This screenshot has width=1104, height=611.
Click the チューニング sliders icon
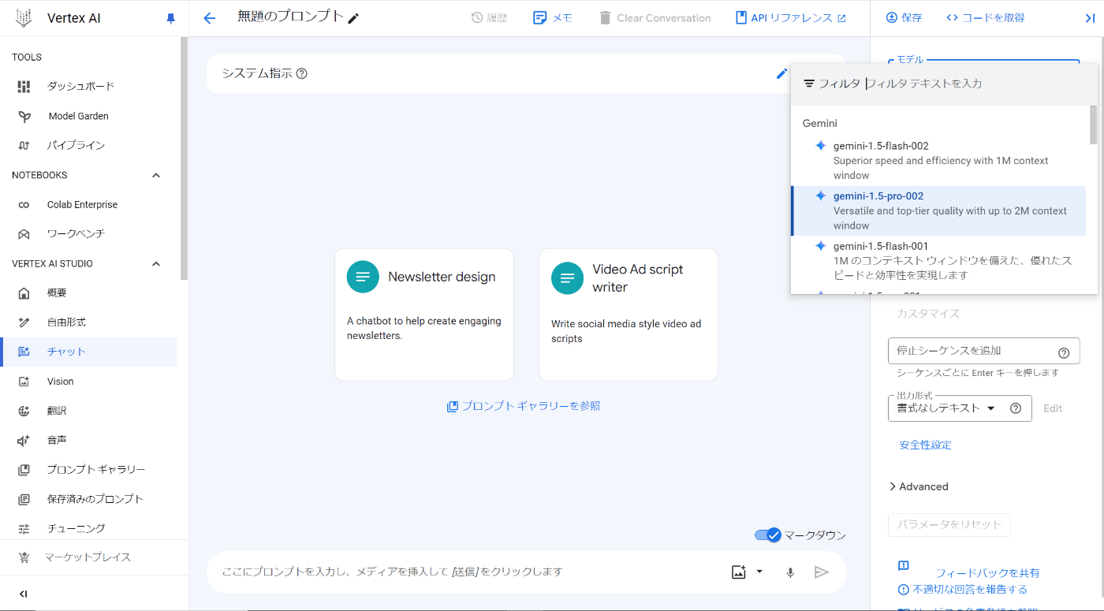(x=24, y=528)
